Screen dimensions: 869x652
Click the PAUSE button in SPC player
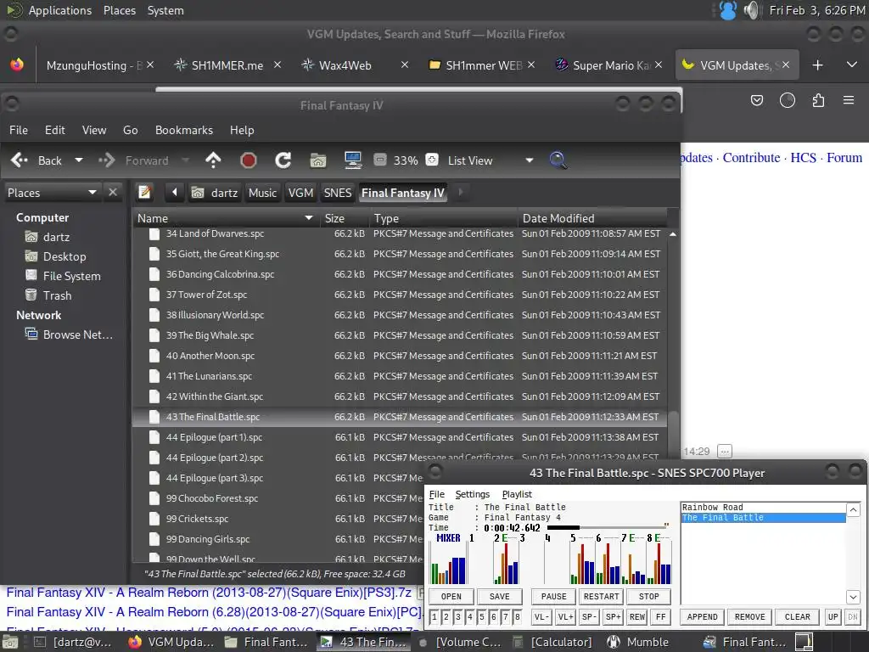pos(553,596)
